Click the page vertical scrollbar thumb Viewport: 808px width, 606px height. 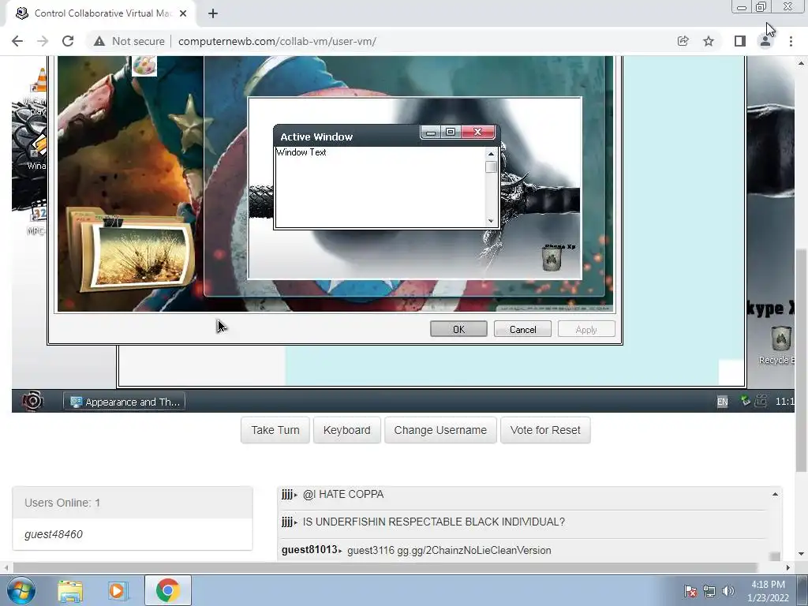click(x=801, y=359)
